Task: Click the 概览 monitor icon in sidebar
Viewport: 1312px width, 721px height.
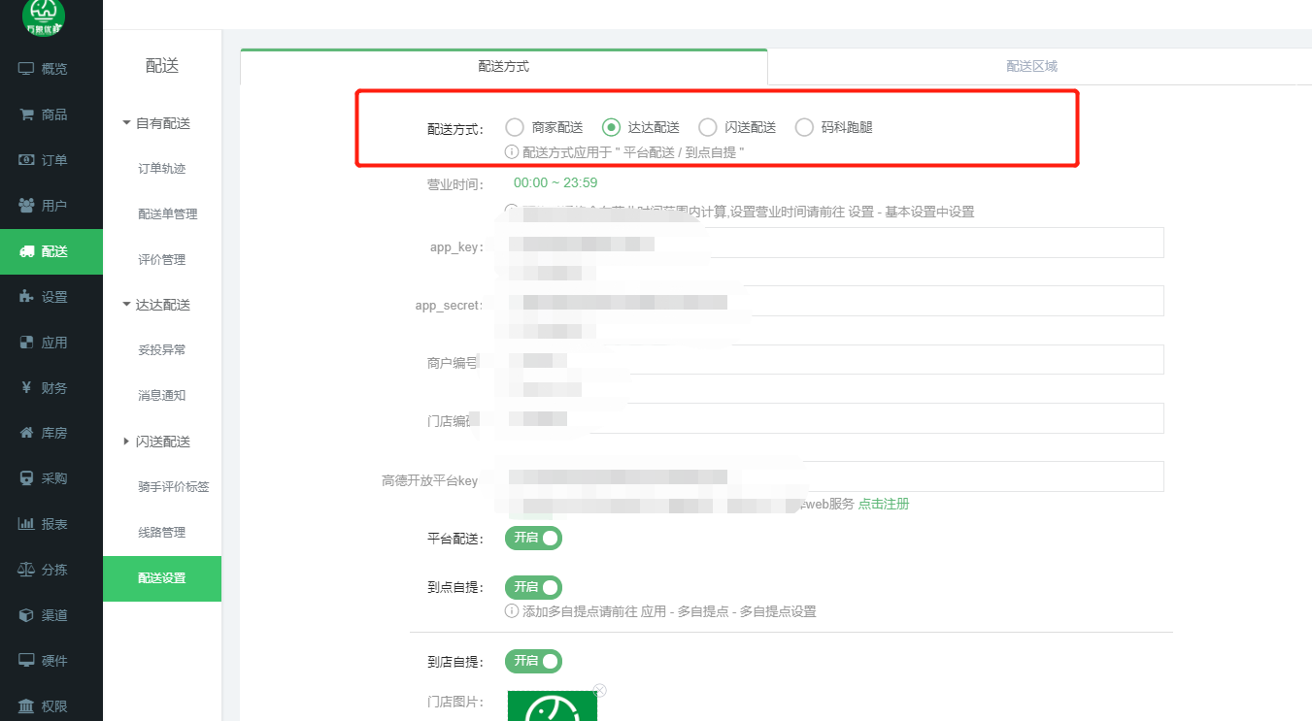Action: [x=26, y=69]
